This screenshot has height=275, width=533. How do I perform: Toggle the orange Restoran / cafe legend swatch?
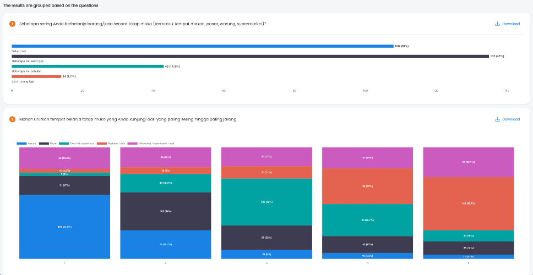click(102, 144)
